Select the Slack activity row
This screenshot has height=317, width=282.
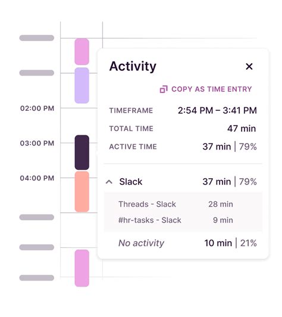coord(183,182)
